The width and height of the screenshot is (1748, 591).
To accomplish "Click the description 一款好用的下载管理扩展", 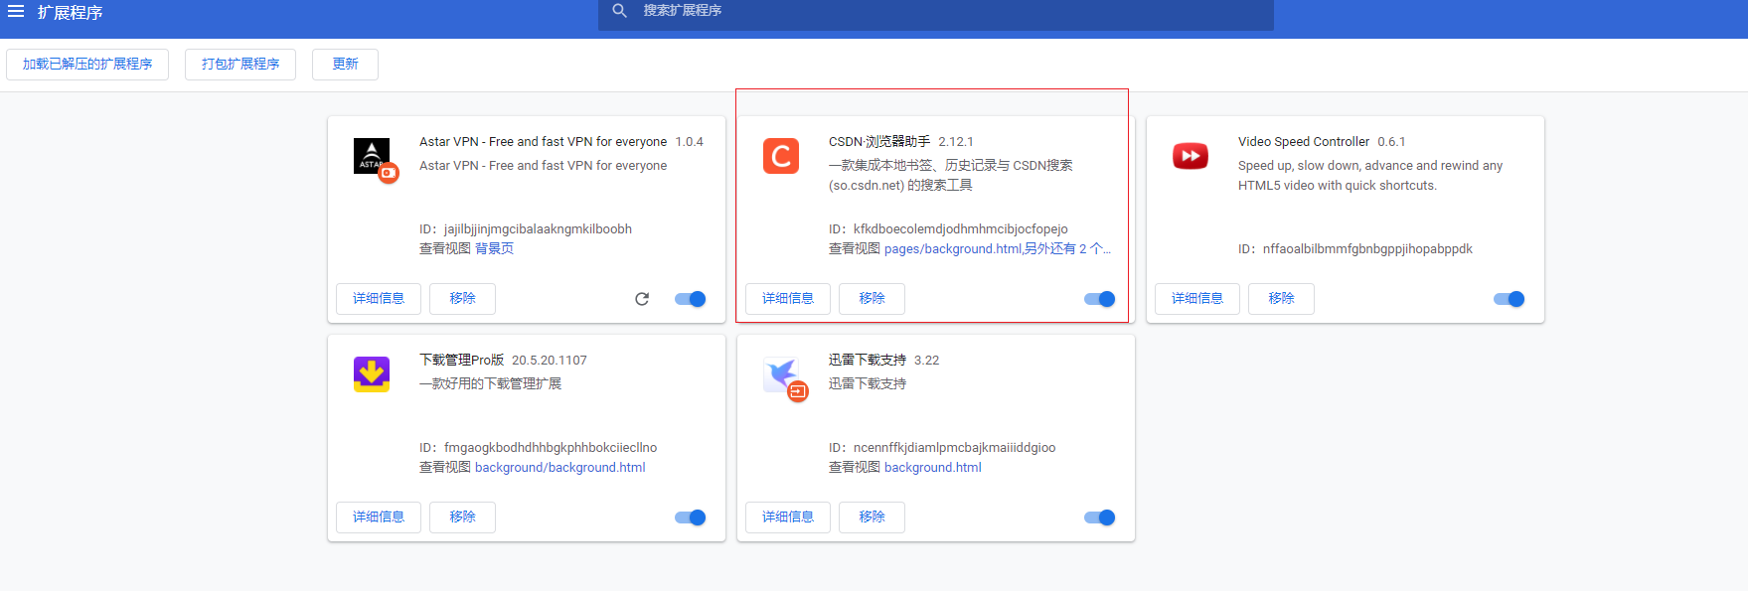I will (490, 384).
